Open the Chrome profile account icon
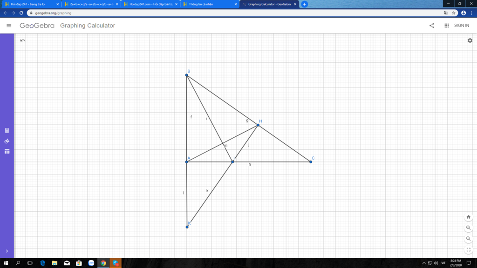This screenshot has width=477, height=268. tap(463, 13)
